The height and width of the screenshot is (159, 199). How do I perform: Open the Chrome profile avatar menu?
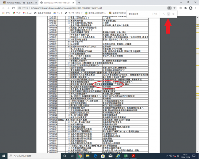[191, 8]
